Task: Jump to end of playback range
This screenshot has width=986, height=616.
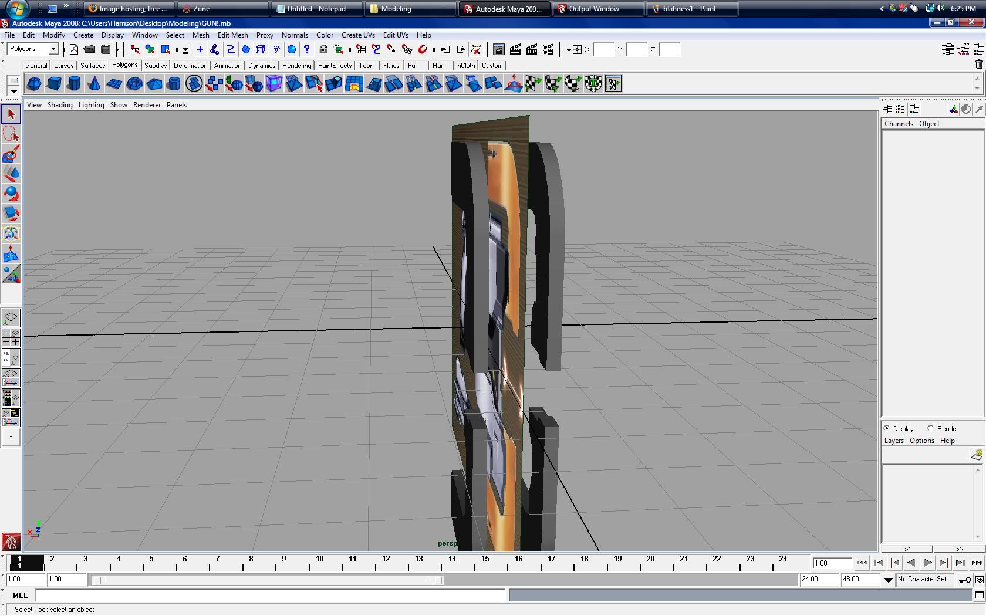Action: 976,563
